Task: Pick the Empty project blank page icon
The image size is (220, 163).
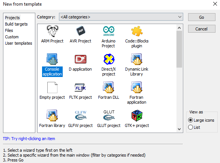Action: (x=52, y=88)
